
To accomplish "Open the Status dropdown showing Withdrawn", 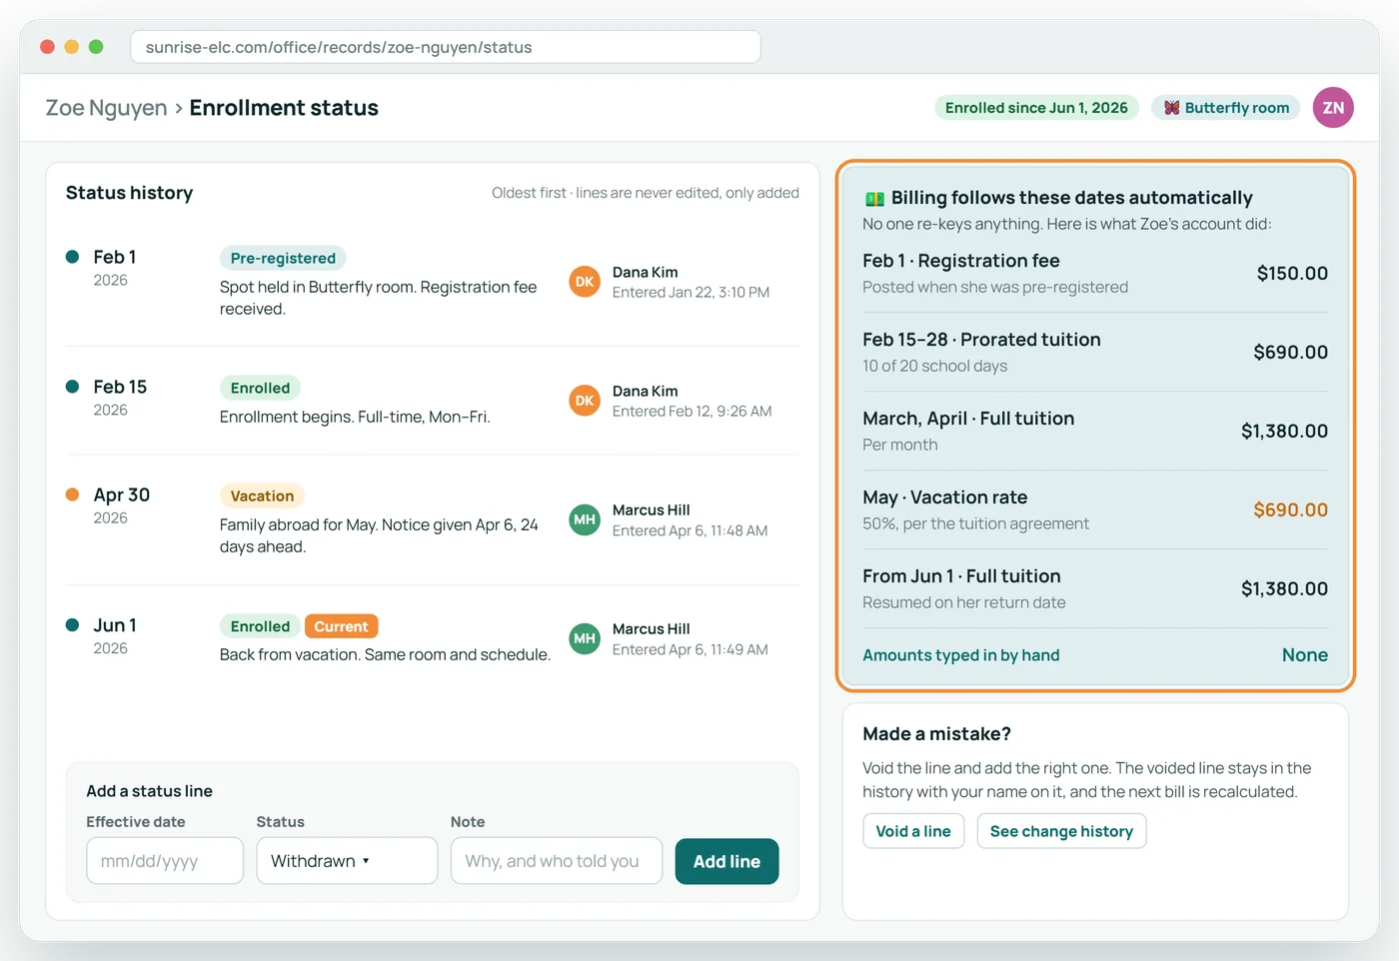I will [x=347, y=861].
